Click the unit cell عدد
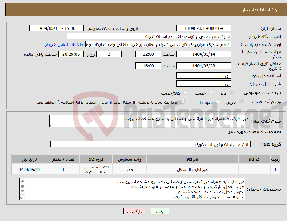The width and height of the screenshot is (287, 221). point(129,170)
